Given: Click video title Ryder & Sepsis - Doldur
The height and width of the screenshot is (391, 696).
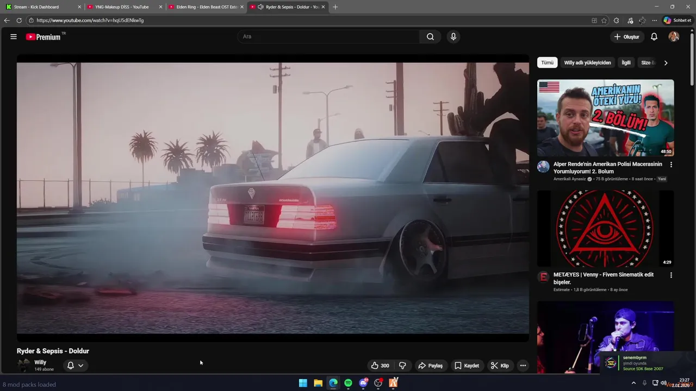Looking at the screenshot, I should coord(53,351).
